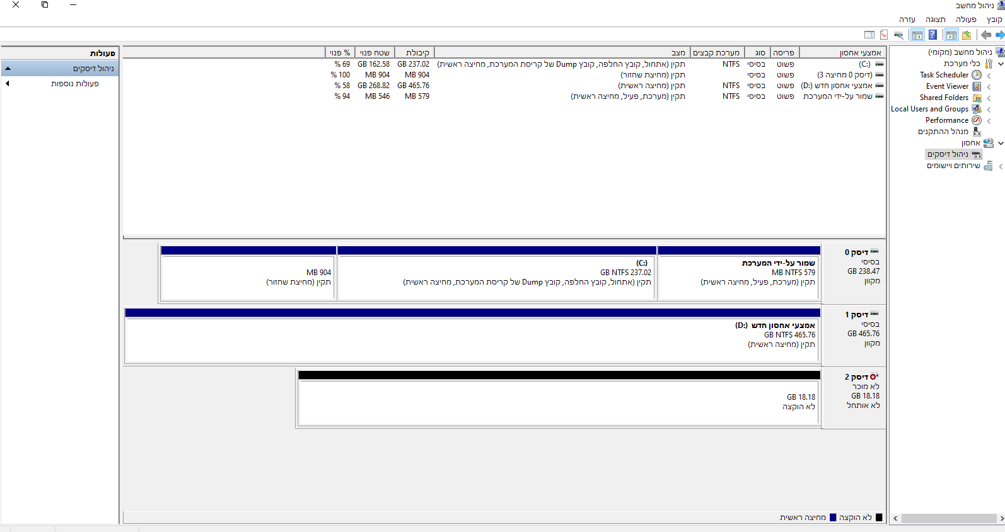Click the volume icon beside (C:) in list
Screen dimensions: 1005x532
880,64
